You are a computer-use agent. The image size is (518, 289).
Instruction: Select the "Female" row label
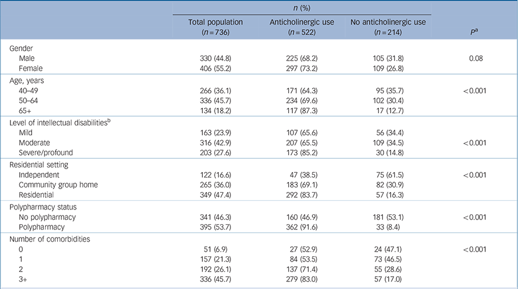pos(32,68)
